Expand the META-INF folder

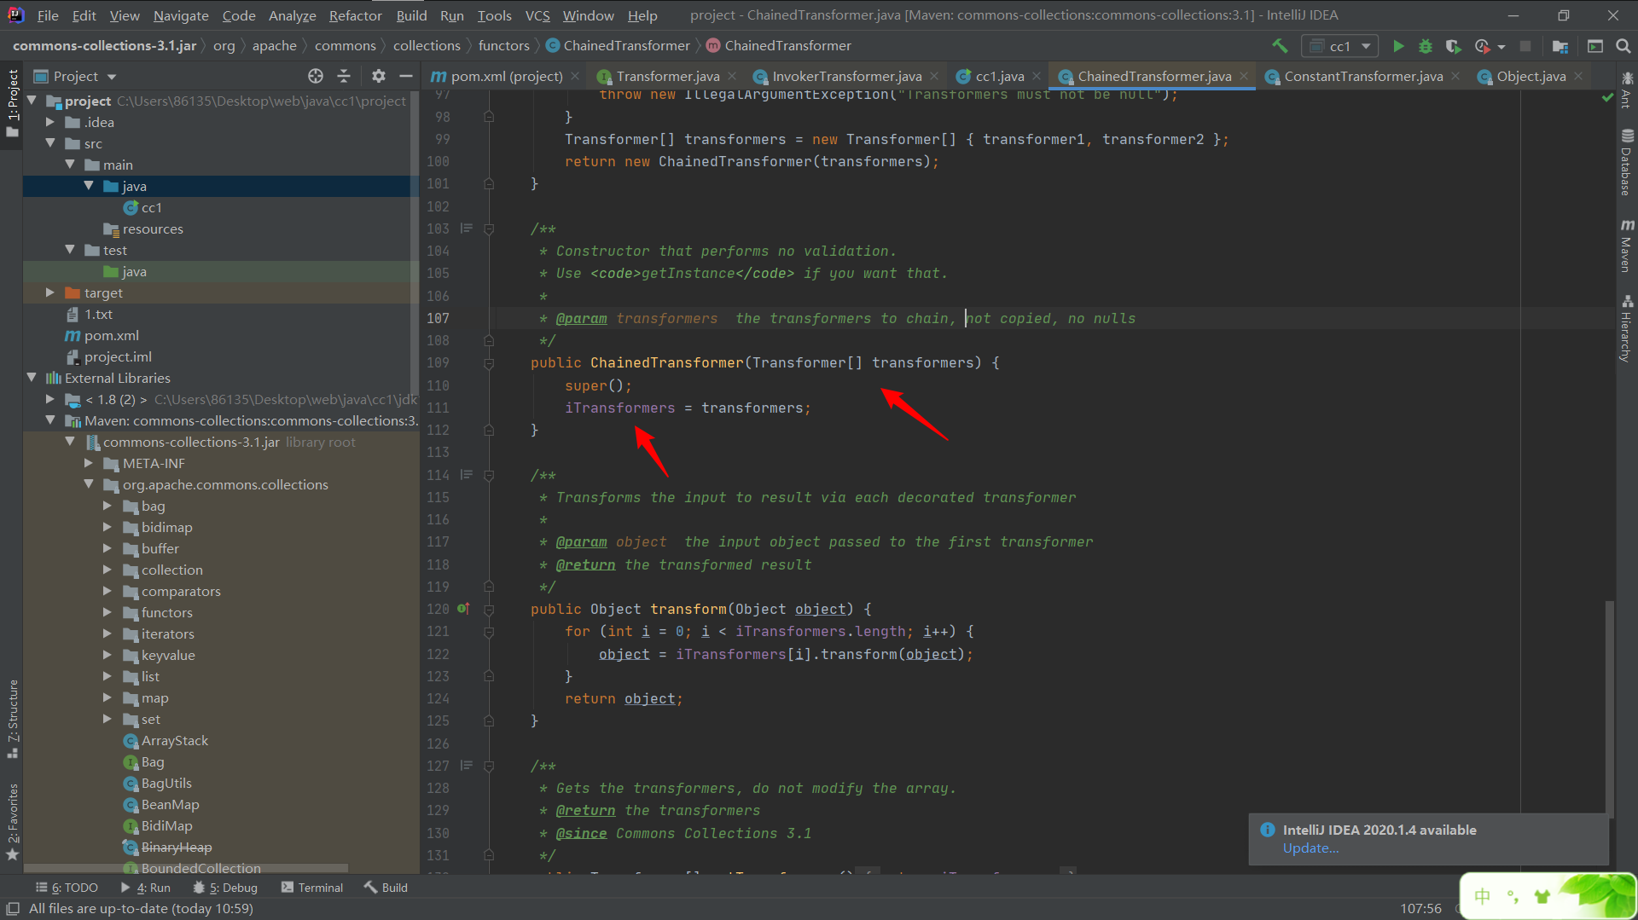click(89, 463)
